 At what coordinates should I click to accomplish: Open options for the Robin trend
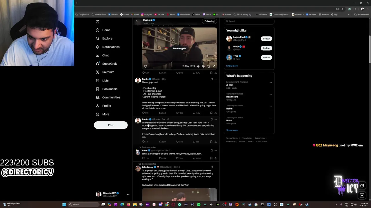pyautogui.click(x=271, y=106)
